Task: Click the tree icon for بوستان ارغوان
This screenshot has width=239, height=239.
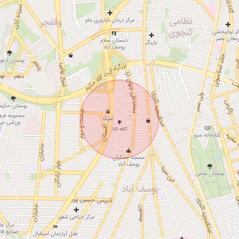Action: point(9,53)
